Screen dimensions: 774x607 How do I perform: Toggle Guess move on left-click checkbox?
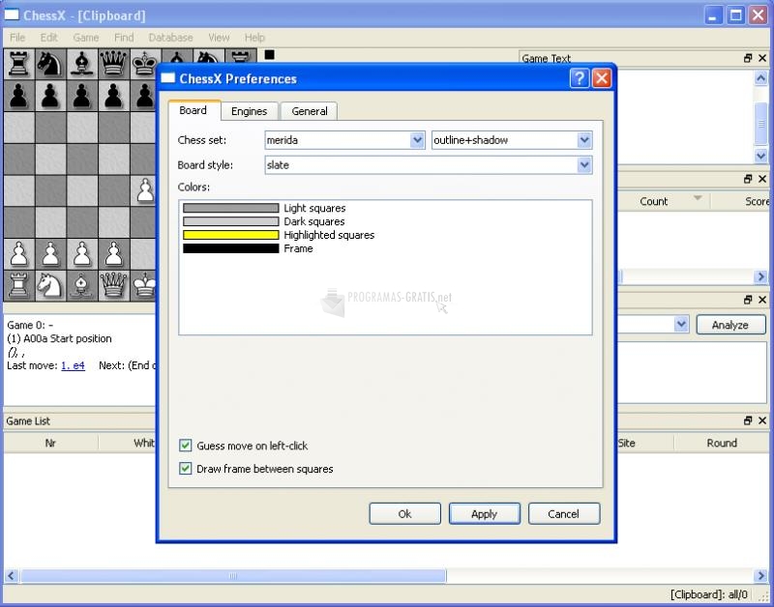point(185,446)
